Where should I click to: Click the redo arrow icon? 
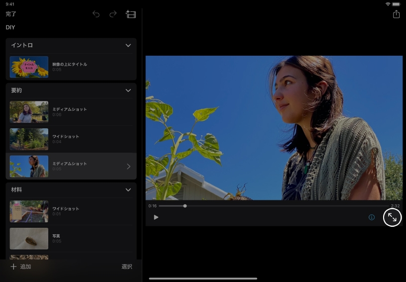[x=113, y=14]
